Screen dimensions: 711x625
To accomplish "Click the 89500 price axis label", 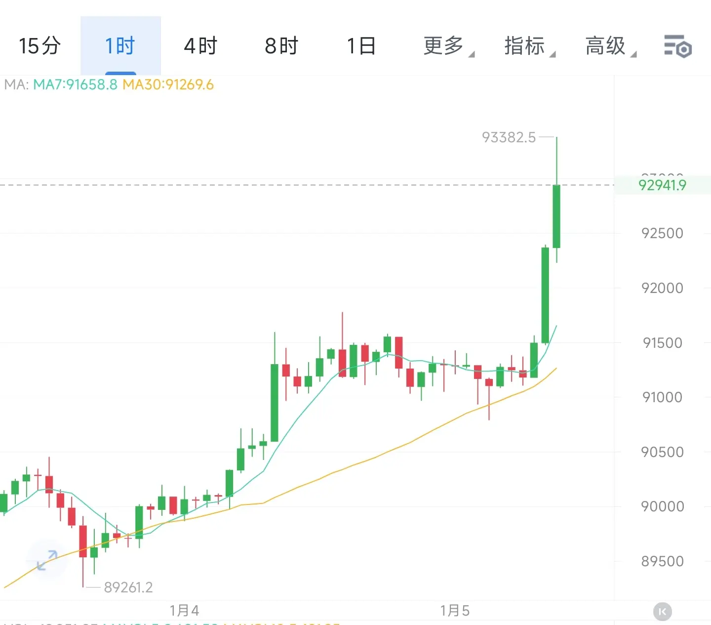I will (662, 561).
